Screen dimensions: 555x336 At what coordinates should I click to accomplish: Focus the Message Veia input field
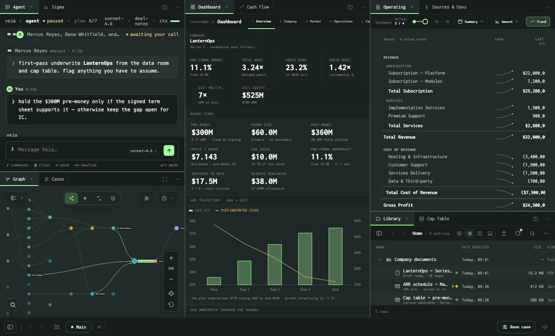tap(70, 150)
